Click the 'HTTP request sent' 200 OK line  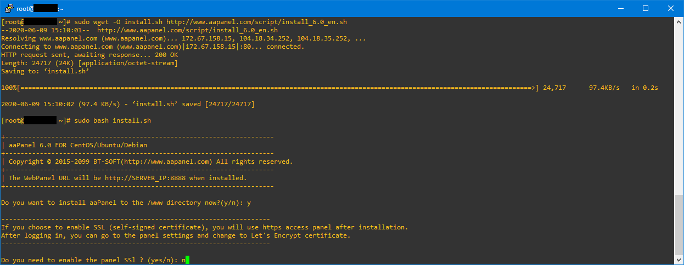(x=89, y=55)
